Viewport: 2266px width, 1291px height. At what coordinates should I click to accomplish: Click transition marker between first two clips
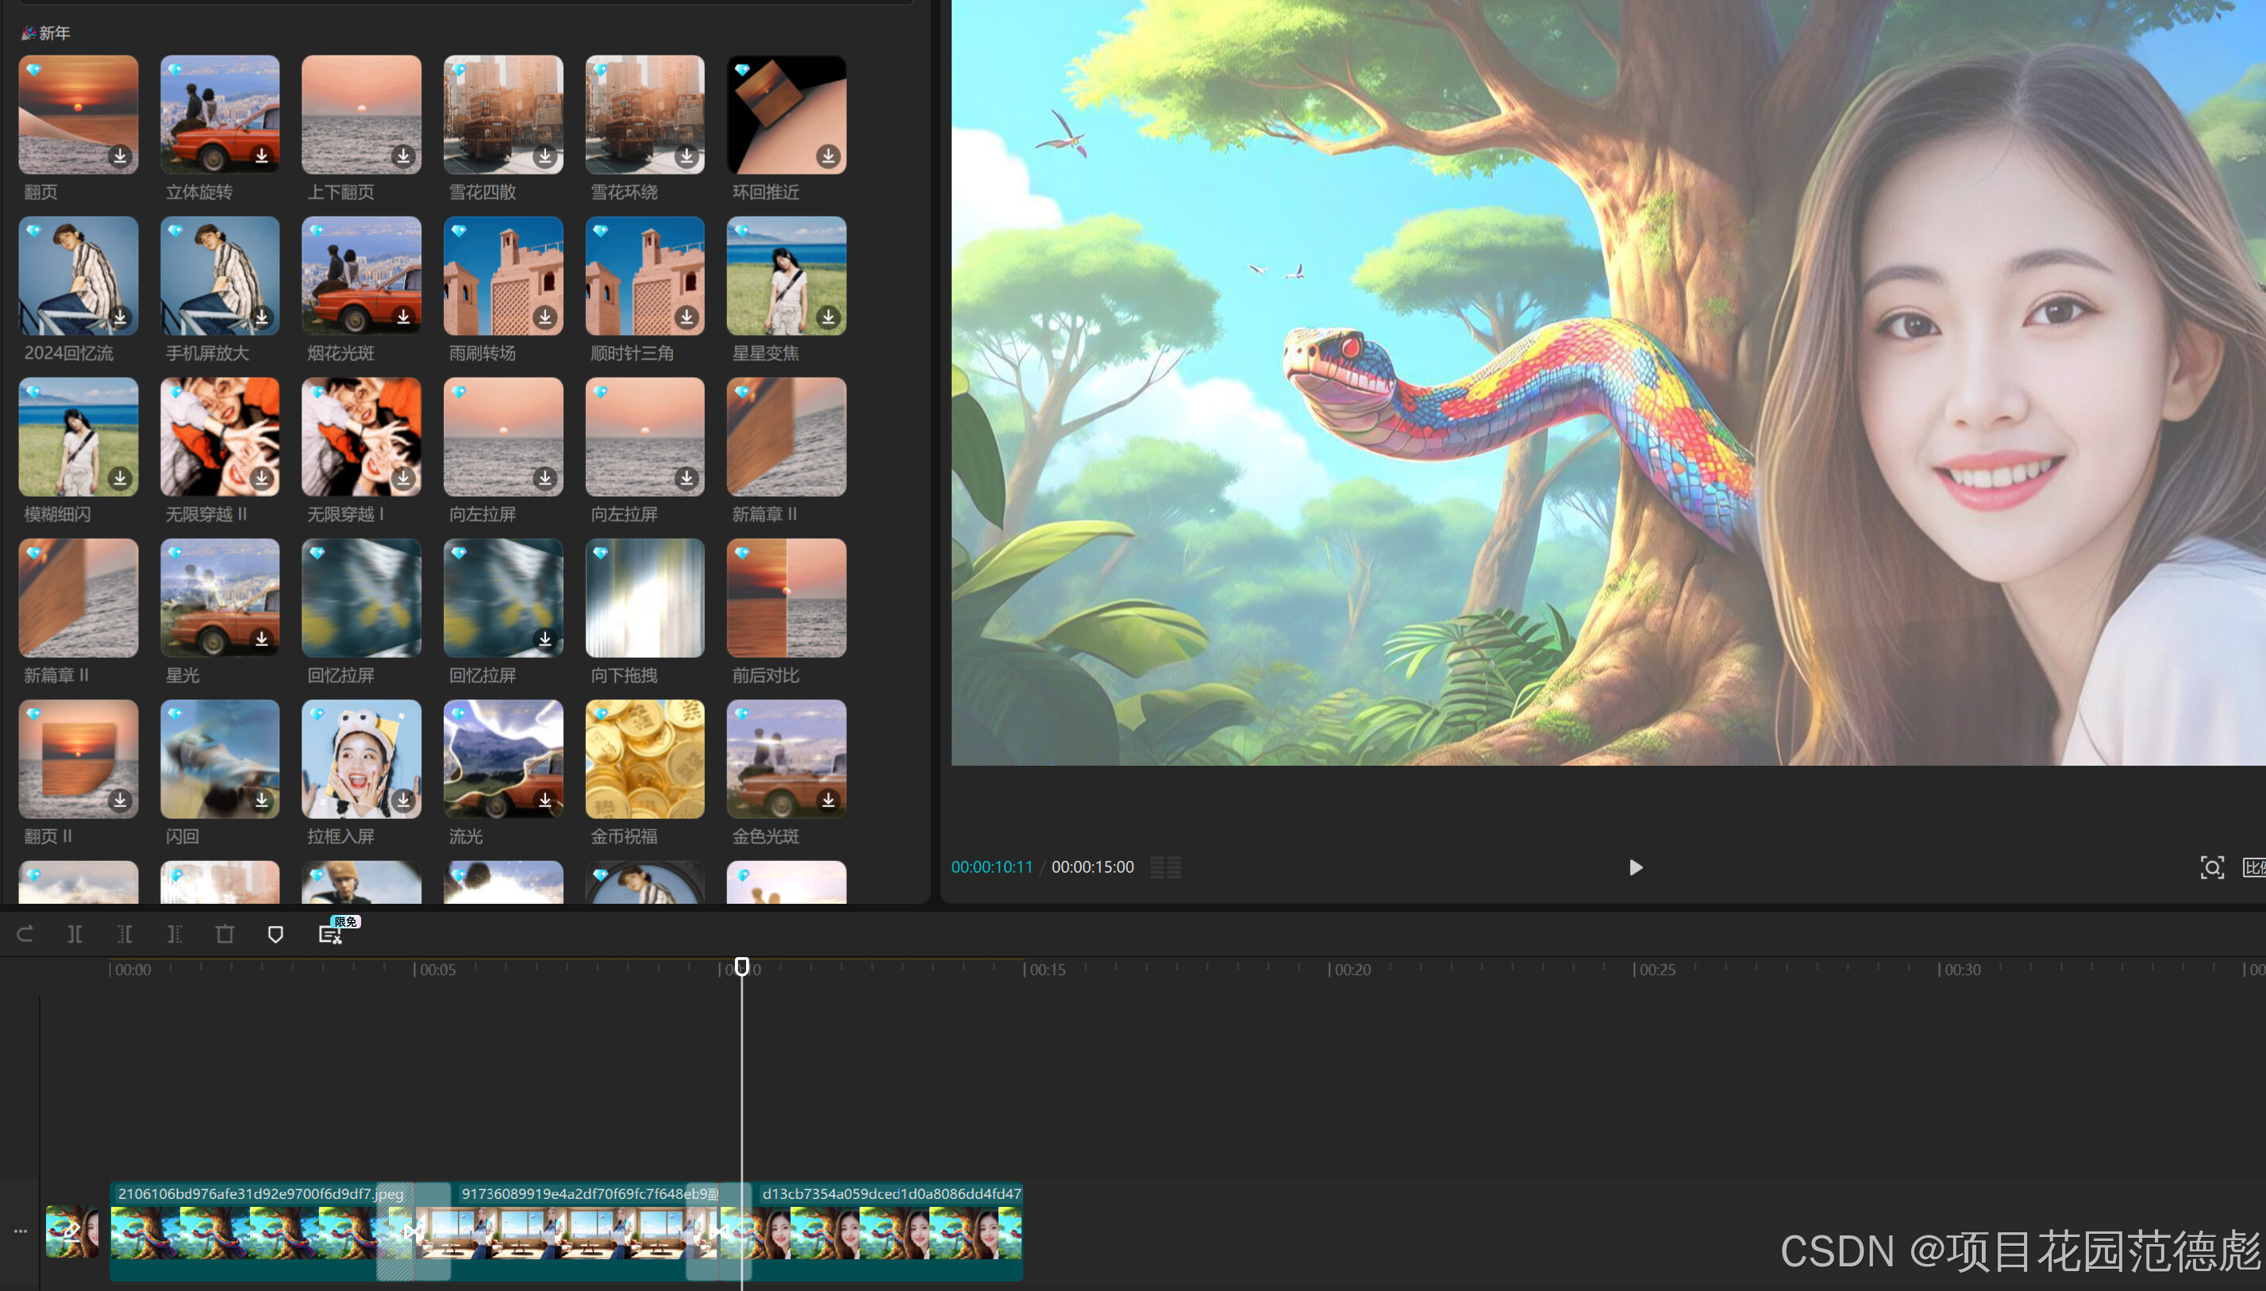coord(413,1231)
